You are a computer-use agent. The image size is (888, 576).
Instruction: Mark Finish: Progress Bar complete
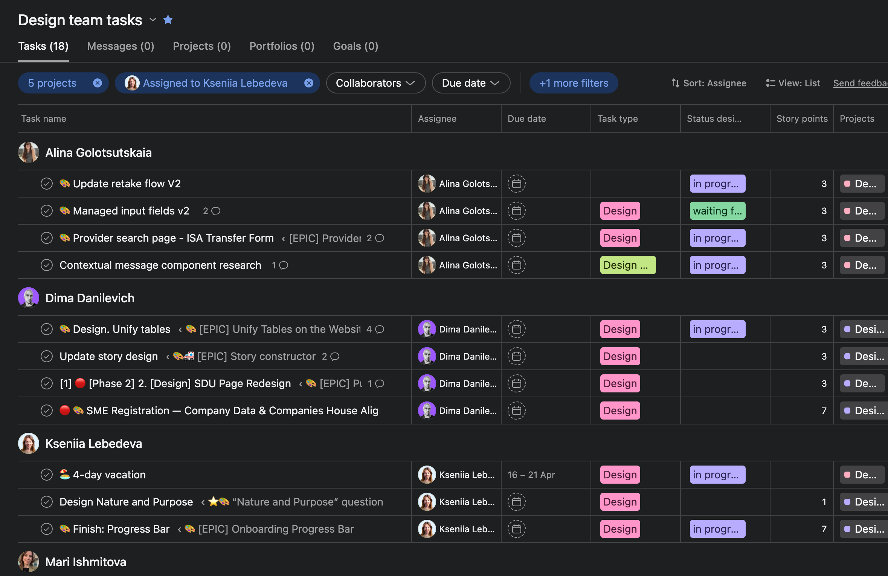47,529
